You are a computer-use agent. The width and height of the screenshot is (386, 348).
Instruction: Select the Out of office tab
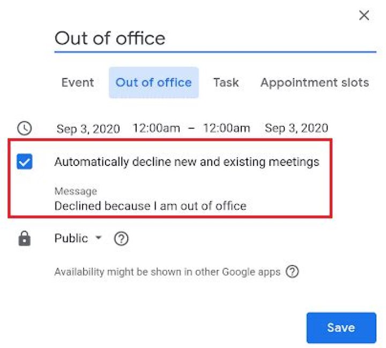point(153,82)
